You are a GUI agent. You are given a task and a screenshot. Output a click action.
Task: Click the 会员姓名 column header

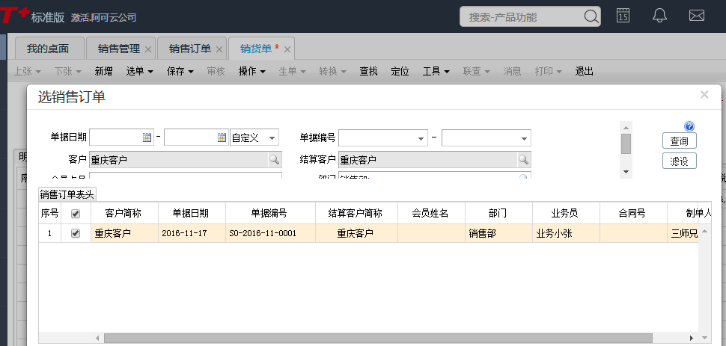click(x=432, y=213)
